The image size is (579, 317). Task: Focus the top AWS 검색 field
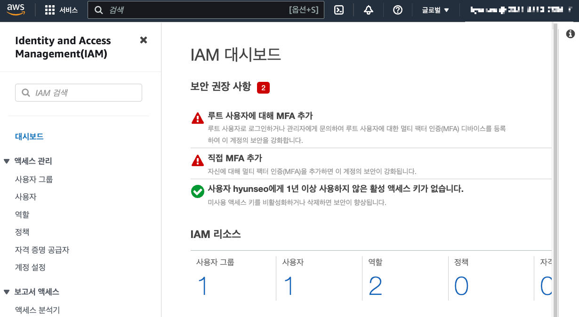point(206,10)
